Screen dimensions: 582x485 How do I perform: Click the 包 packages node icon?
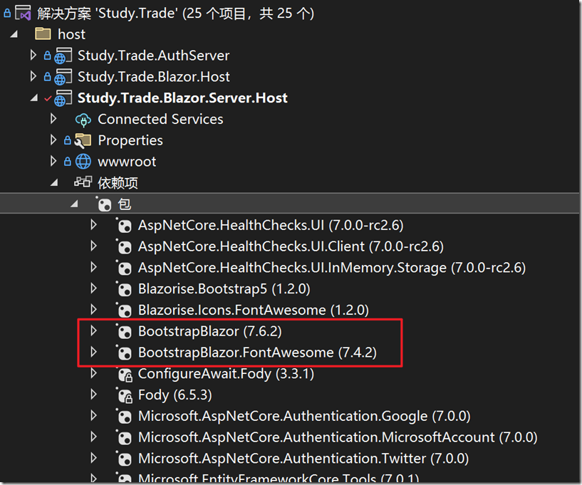[103, 204]
